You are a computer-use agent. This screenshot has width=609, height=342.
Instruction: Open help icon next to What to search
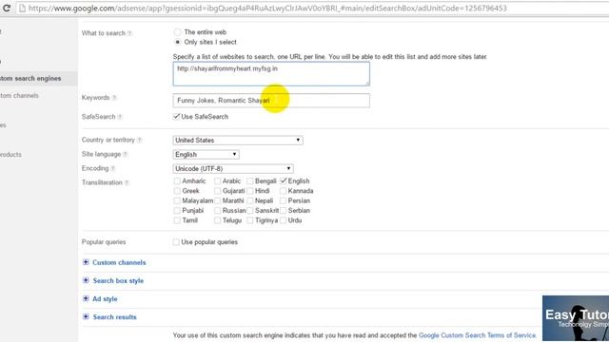tap(129, 33)
